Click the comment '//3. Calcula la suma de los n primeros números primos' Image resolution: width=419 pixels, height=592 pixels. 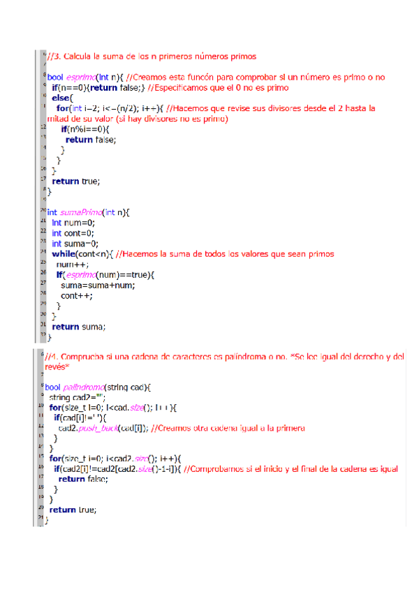[152, 57]
